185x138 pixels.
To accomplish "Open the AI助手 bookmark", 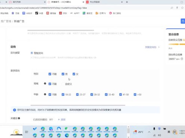I will [x=27, y=13].
